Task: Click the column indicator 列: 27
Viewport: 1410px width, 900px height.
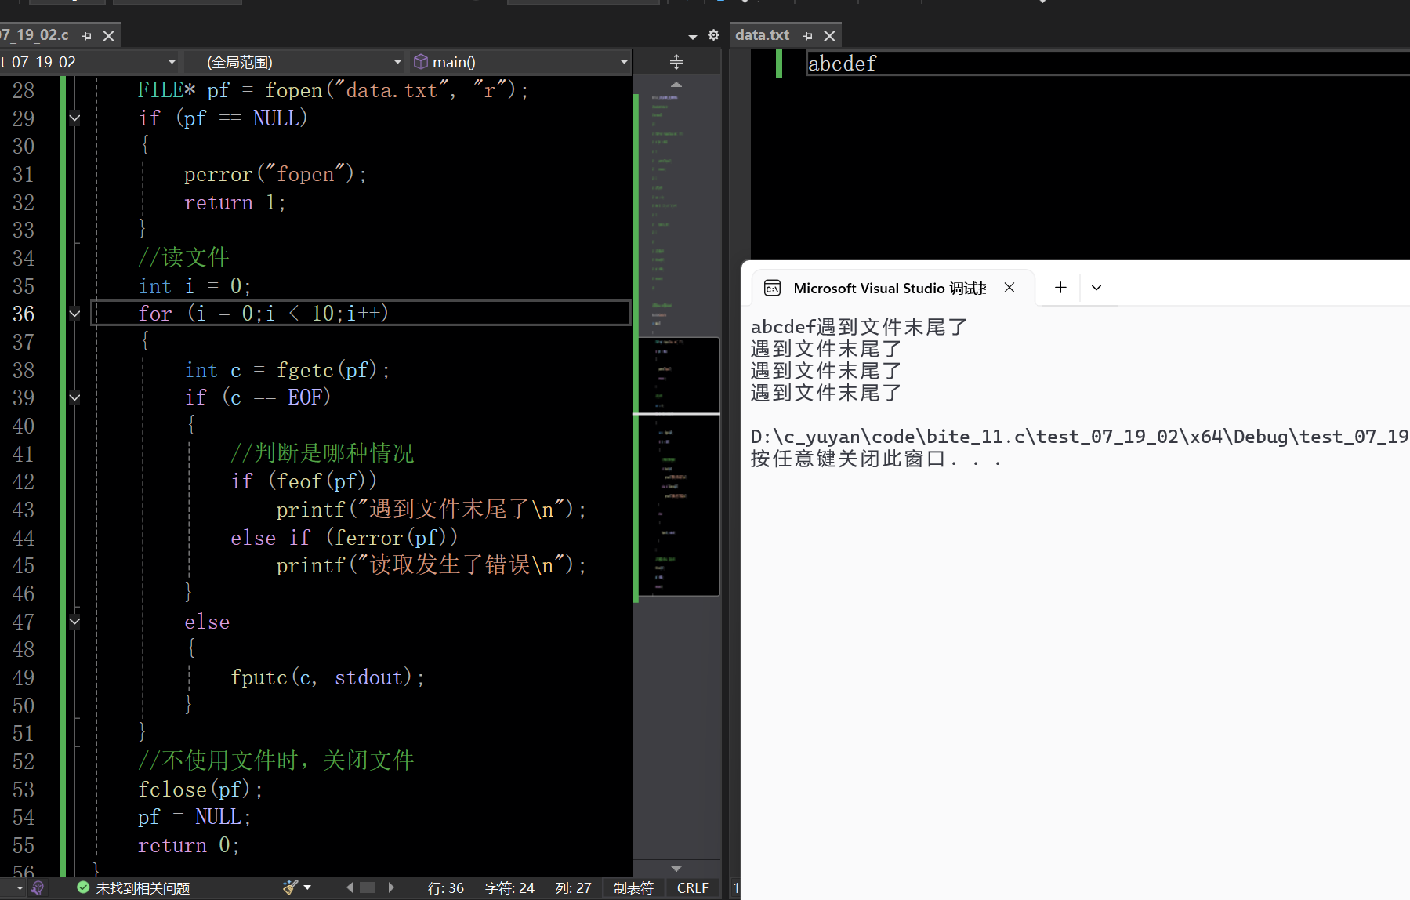Action: click(x=574, y=888)
